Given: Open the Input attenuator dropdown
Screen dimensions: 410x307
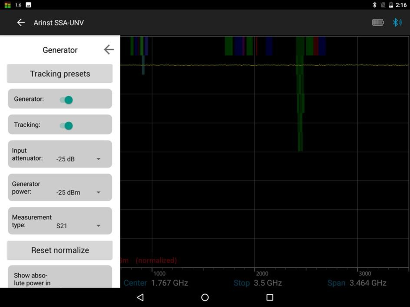Looking at the screenshot, I should coord(78,159).
